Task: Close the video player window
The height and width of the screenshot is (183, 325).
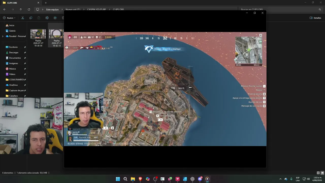Action: [x=263, y=13]
